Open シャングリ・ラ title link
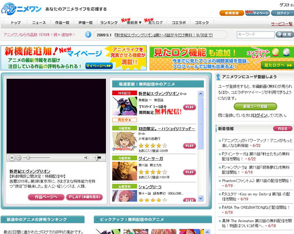 click(x=150, y=187)
